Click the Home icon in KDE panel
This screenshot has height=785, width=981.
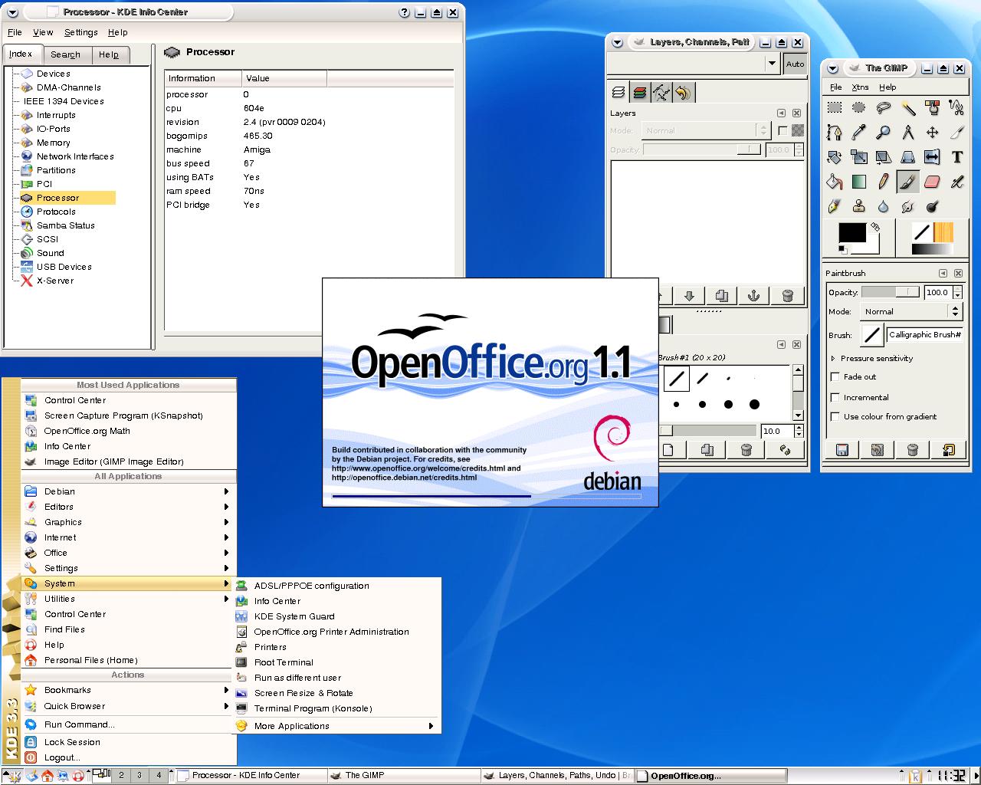coord(47,776)
